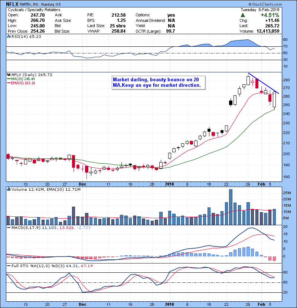This screenshot has height=308, width=297.
Task: Click Cyclicals / Specialty Retailers sector text
Action: [x=34, y=10]
